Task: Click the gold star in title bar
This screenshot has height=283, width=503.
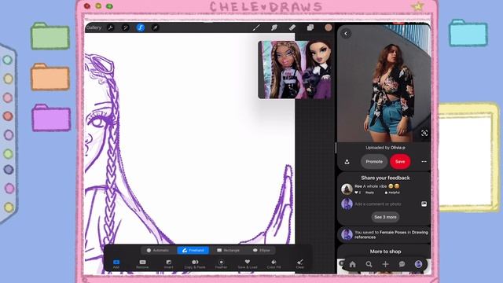Action: coord(417,6)
